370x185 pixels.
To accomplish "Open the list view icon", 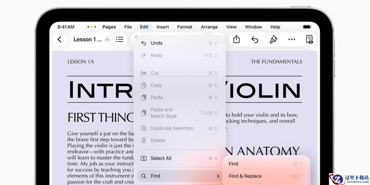I will [x=120, y=39].
